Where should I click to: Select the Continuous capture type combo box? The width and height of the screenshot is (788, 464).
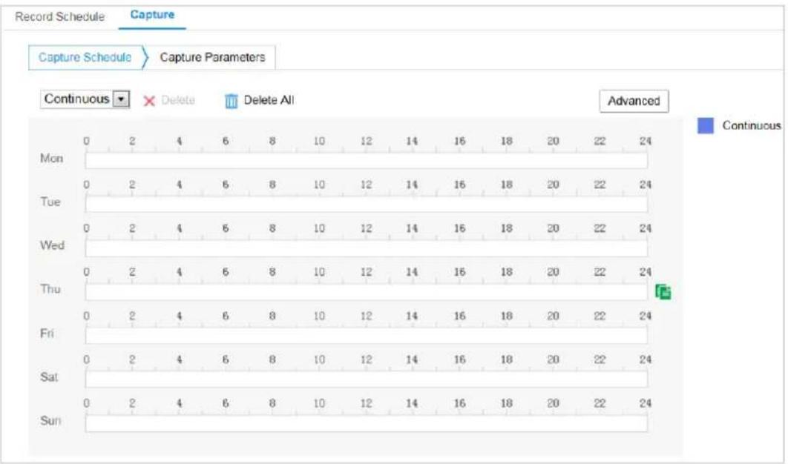pyautogui.click(x=85, y=99)
